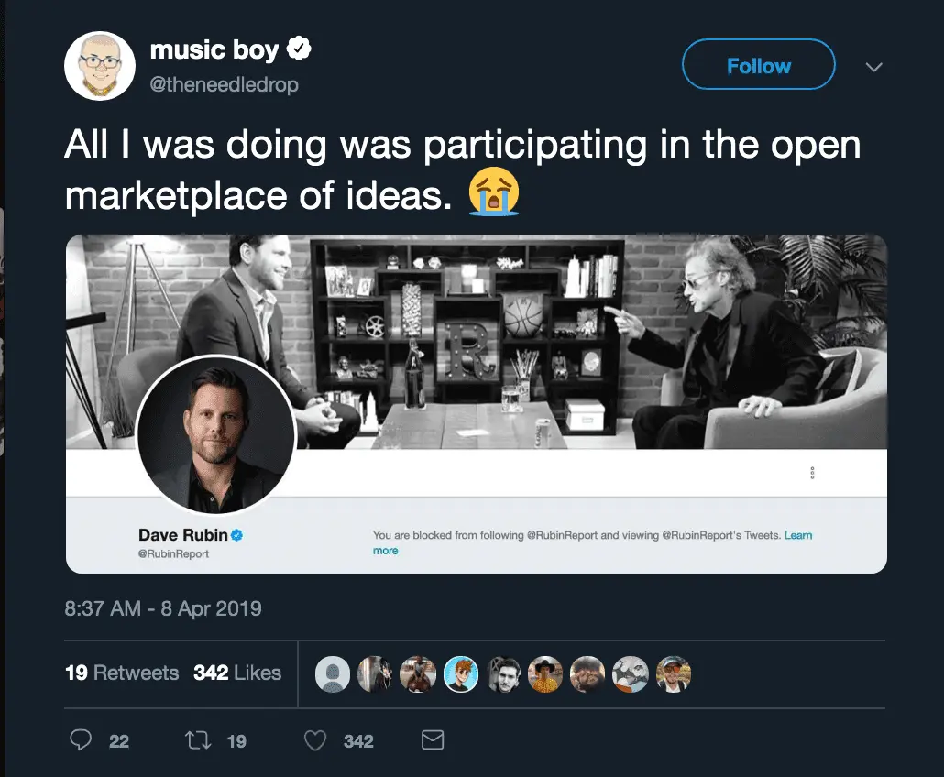Open the @theneedledrop handle link

224,85
